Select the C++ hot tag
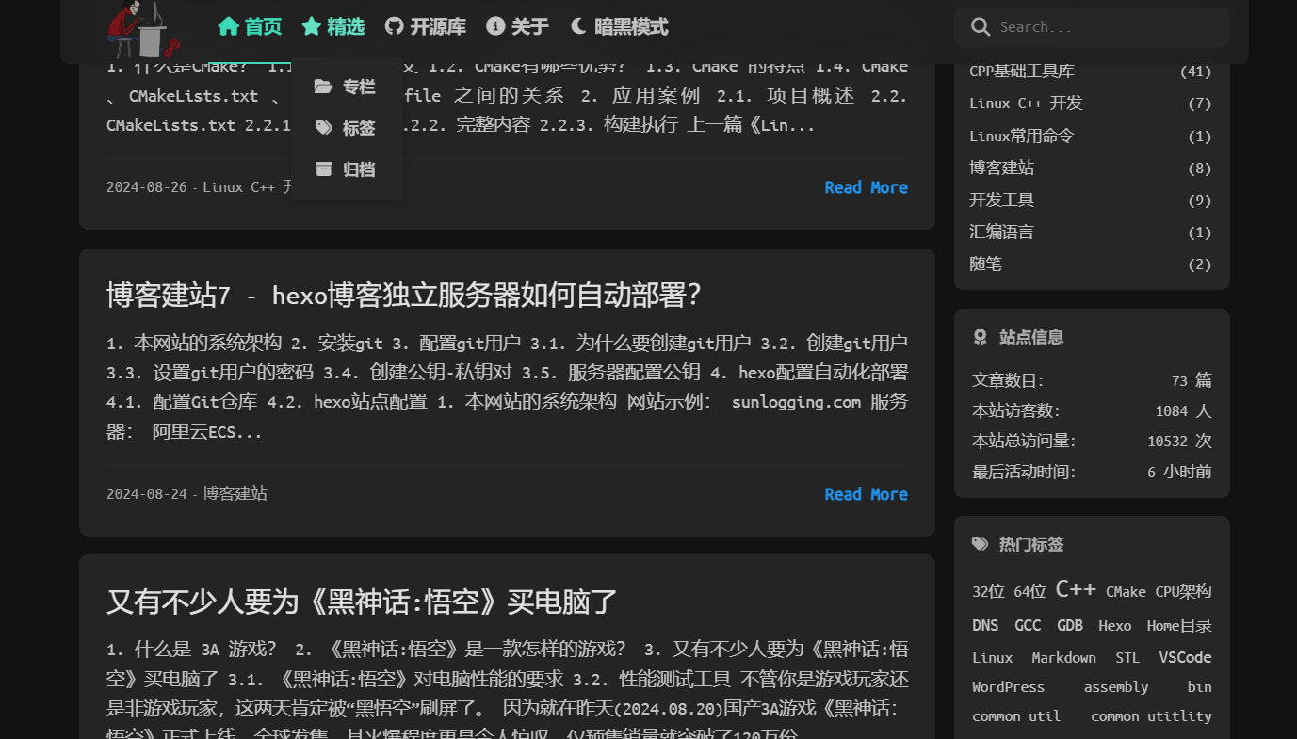 (x=1076, y=589)
